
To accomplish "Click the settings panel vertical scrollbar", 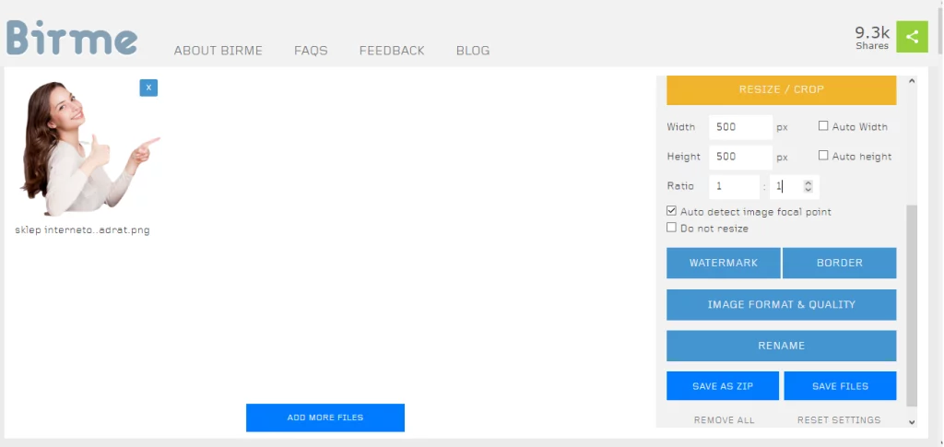I will 912,304.
